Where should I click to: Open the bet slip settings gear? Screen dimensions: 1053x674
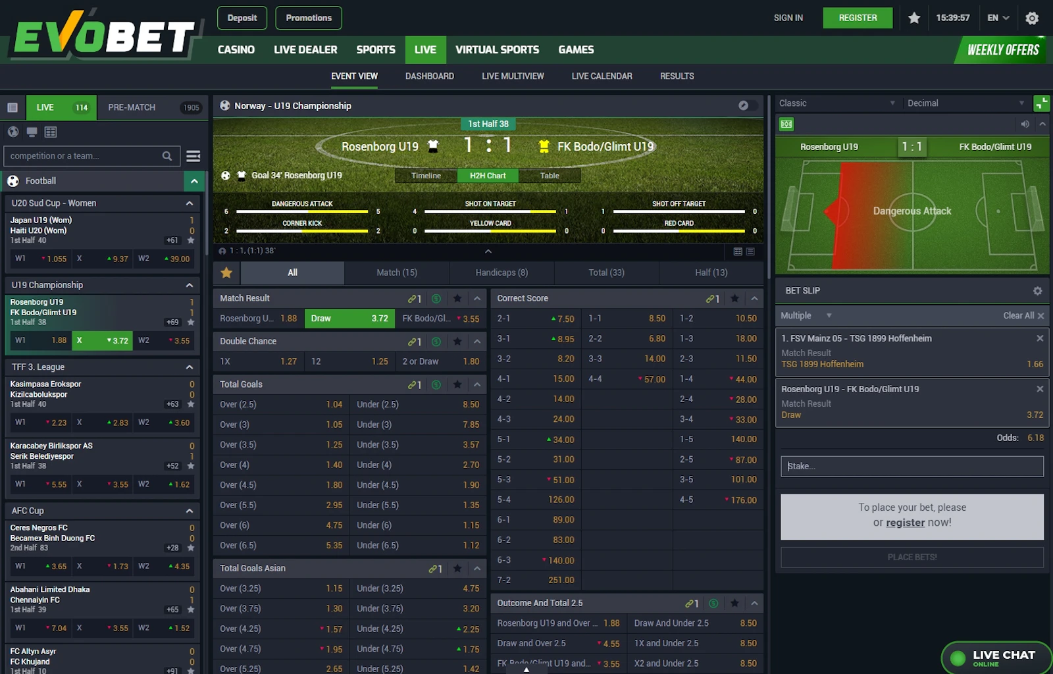(x=1037, y=290)
